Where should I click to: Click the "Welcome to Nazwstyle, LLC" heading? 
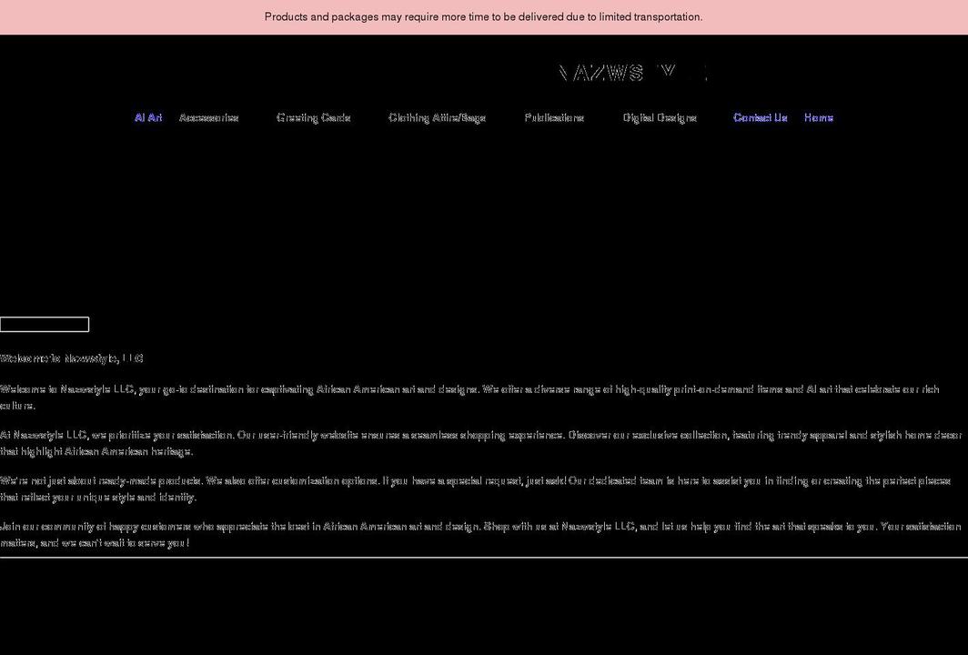pyautogui.click(x=71, y=358)
